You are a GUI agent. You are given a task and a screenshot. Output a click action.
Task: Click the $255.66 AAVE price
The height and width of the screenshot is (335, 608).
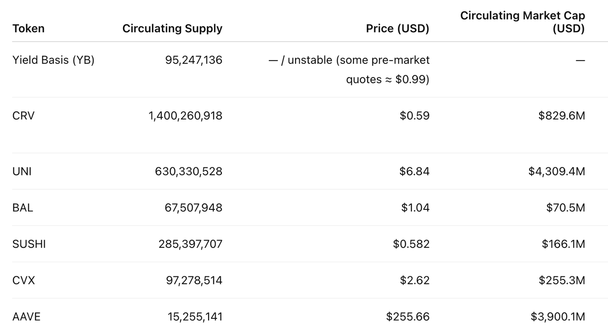pos(408,317)
